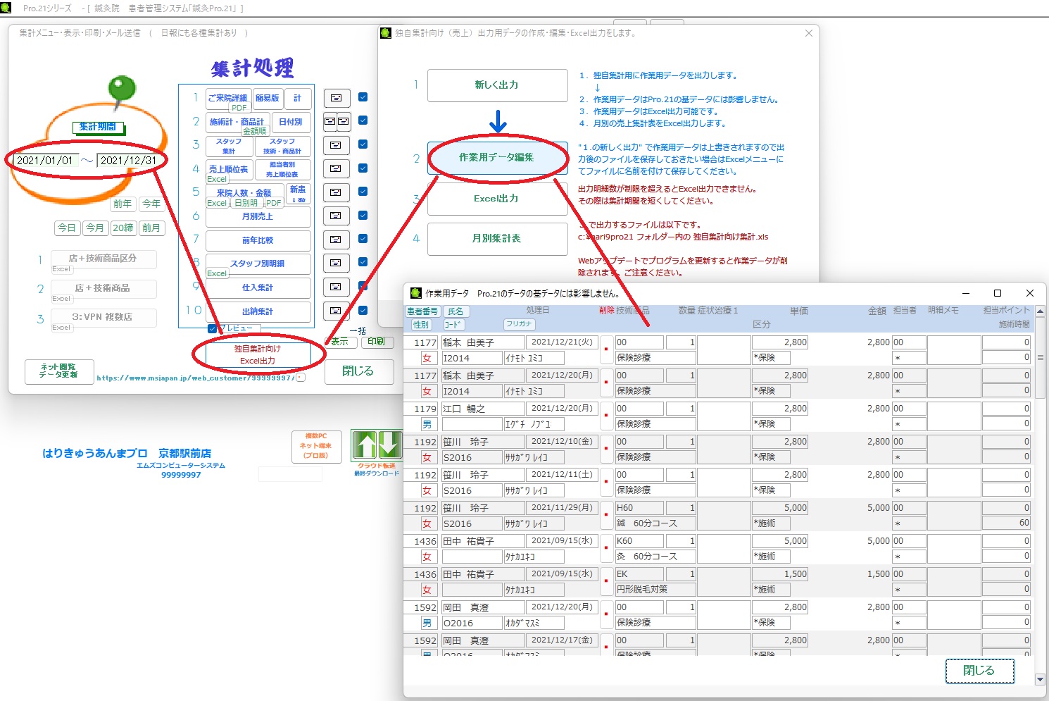Open 作業用データ編集
This screenshot has width=1049, height=701.
[497, 158]
